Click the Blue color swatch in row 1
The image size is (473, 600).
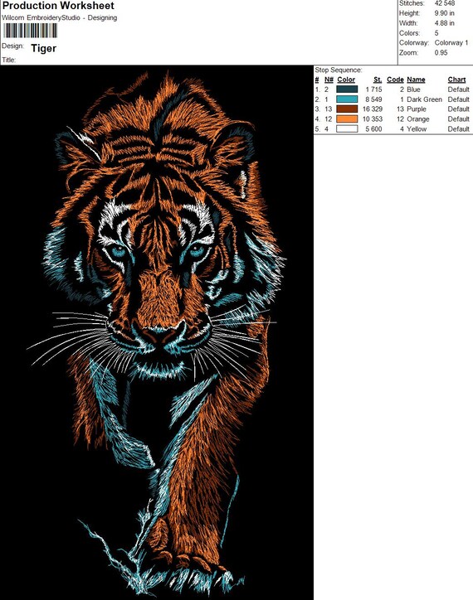click(x=347, y=90)
